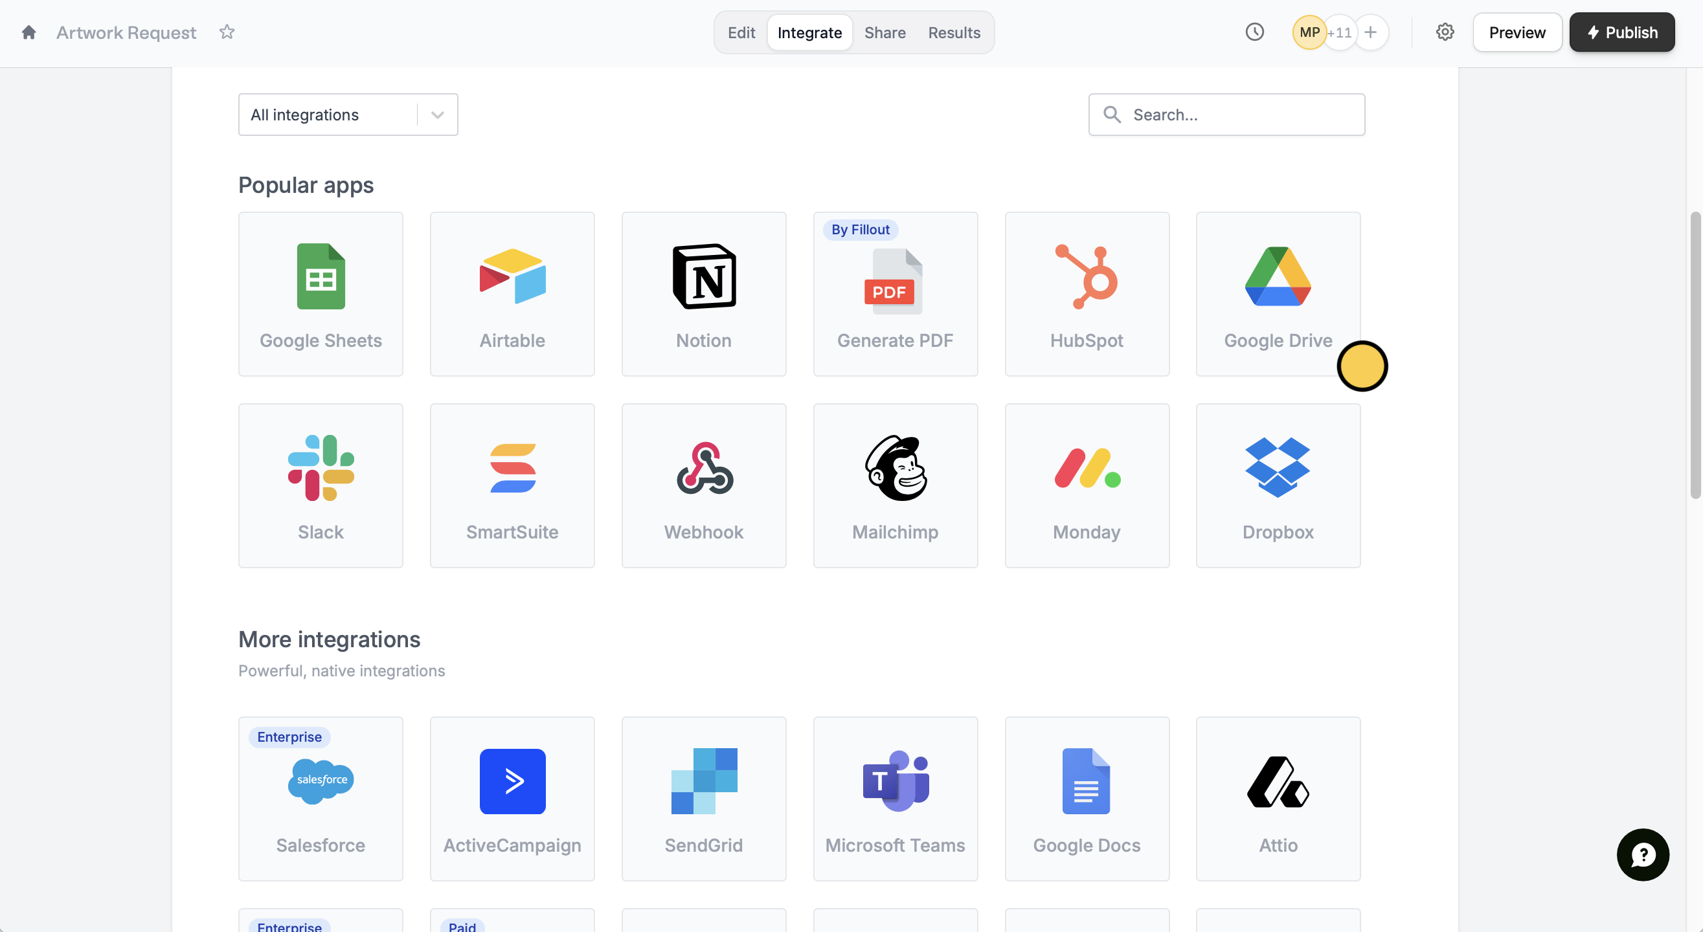Image resolution: width=1703 pixels, height=932 pixels.
Task: Switch to the Share tab
Action: click(885, 32)
